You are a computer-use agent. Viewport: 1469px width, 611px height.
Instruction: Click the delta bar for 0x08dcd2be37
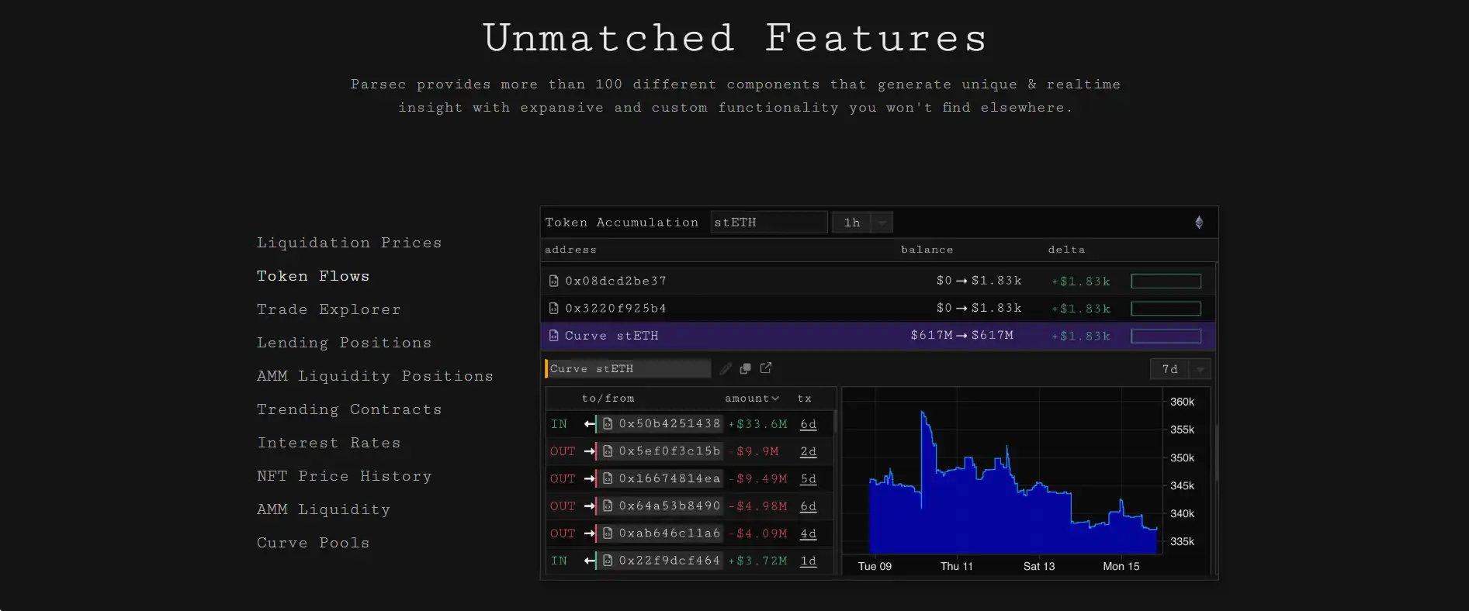(1166, 281)
